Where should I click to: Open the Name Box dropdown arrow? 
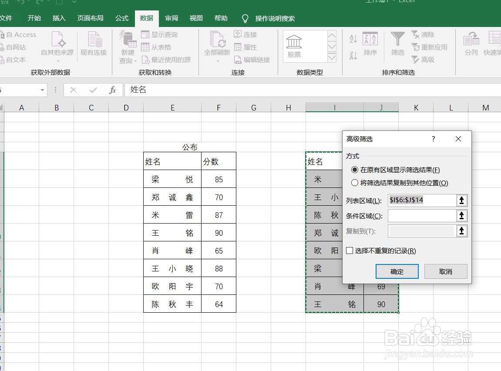coord(42,90)
